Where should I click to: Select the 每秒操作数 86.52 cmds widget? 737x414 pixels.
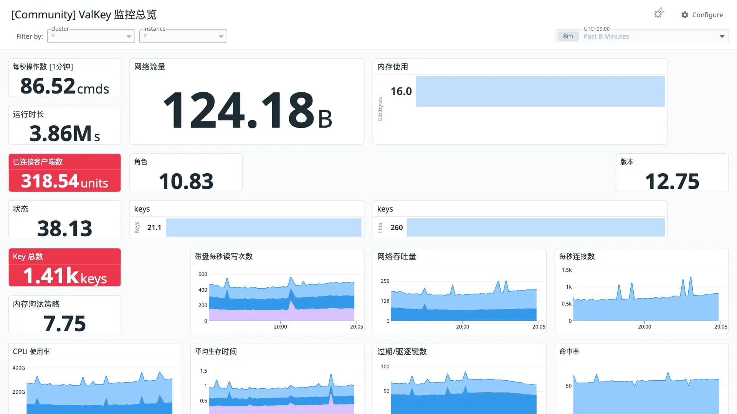tap(64, 78)
